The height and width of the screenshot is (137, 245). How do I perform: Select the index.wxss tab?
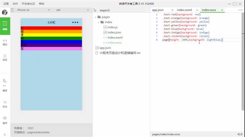coord(209,10)
